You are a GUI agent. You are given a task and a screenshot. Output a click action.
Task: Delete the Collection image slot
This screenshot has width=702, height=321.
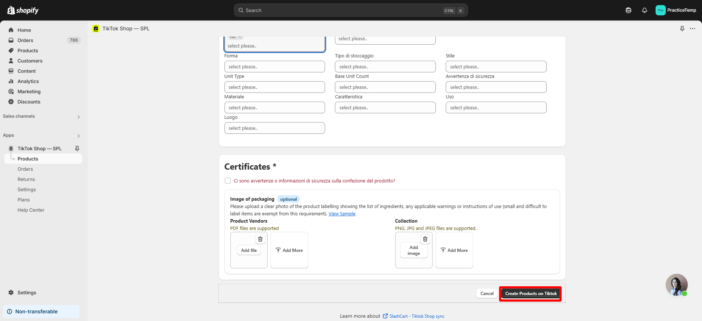click(425, 239)
